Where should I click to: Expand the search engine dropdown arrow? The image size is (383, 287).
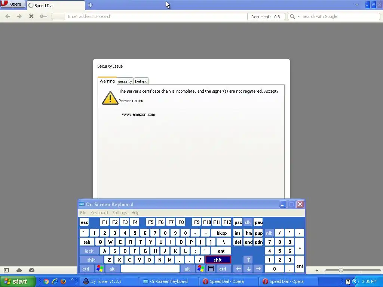pos(298,16)
